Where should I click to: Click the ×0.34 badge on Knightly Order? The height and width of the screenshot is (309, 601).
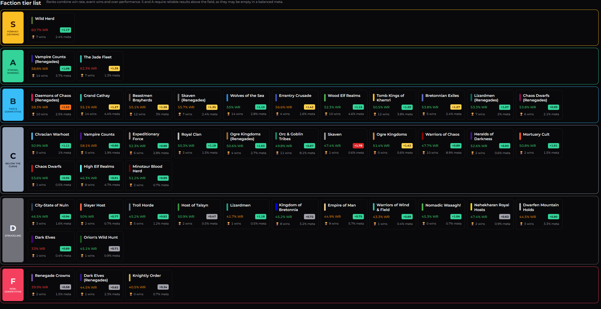tap(163, 287)
